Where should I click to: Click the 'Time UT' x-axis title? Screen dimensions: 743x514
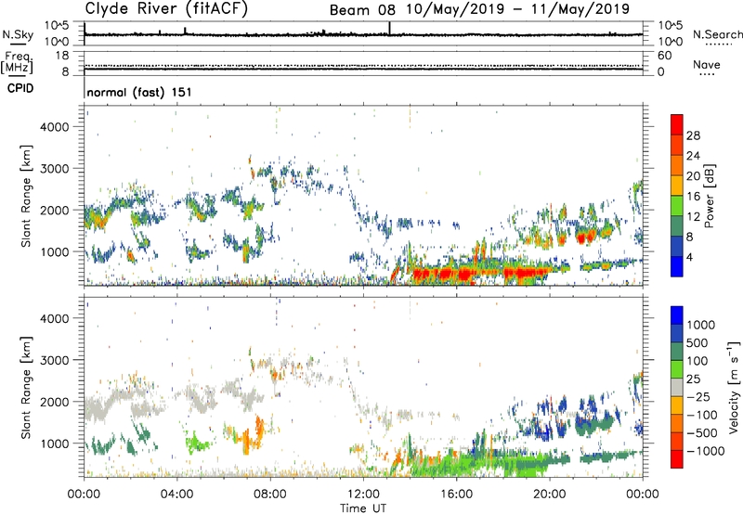[363, 508]
